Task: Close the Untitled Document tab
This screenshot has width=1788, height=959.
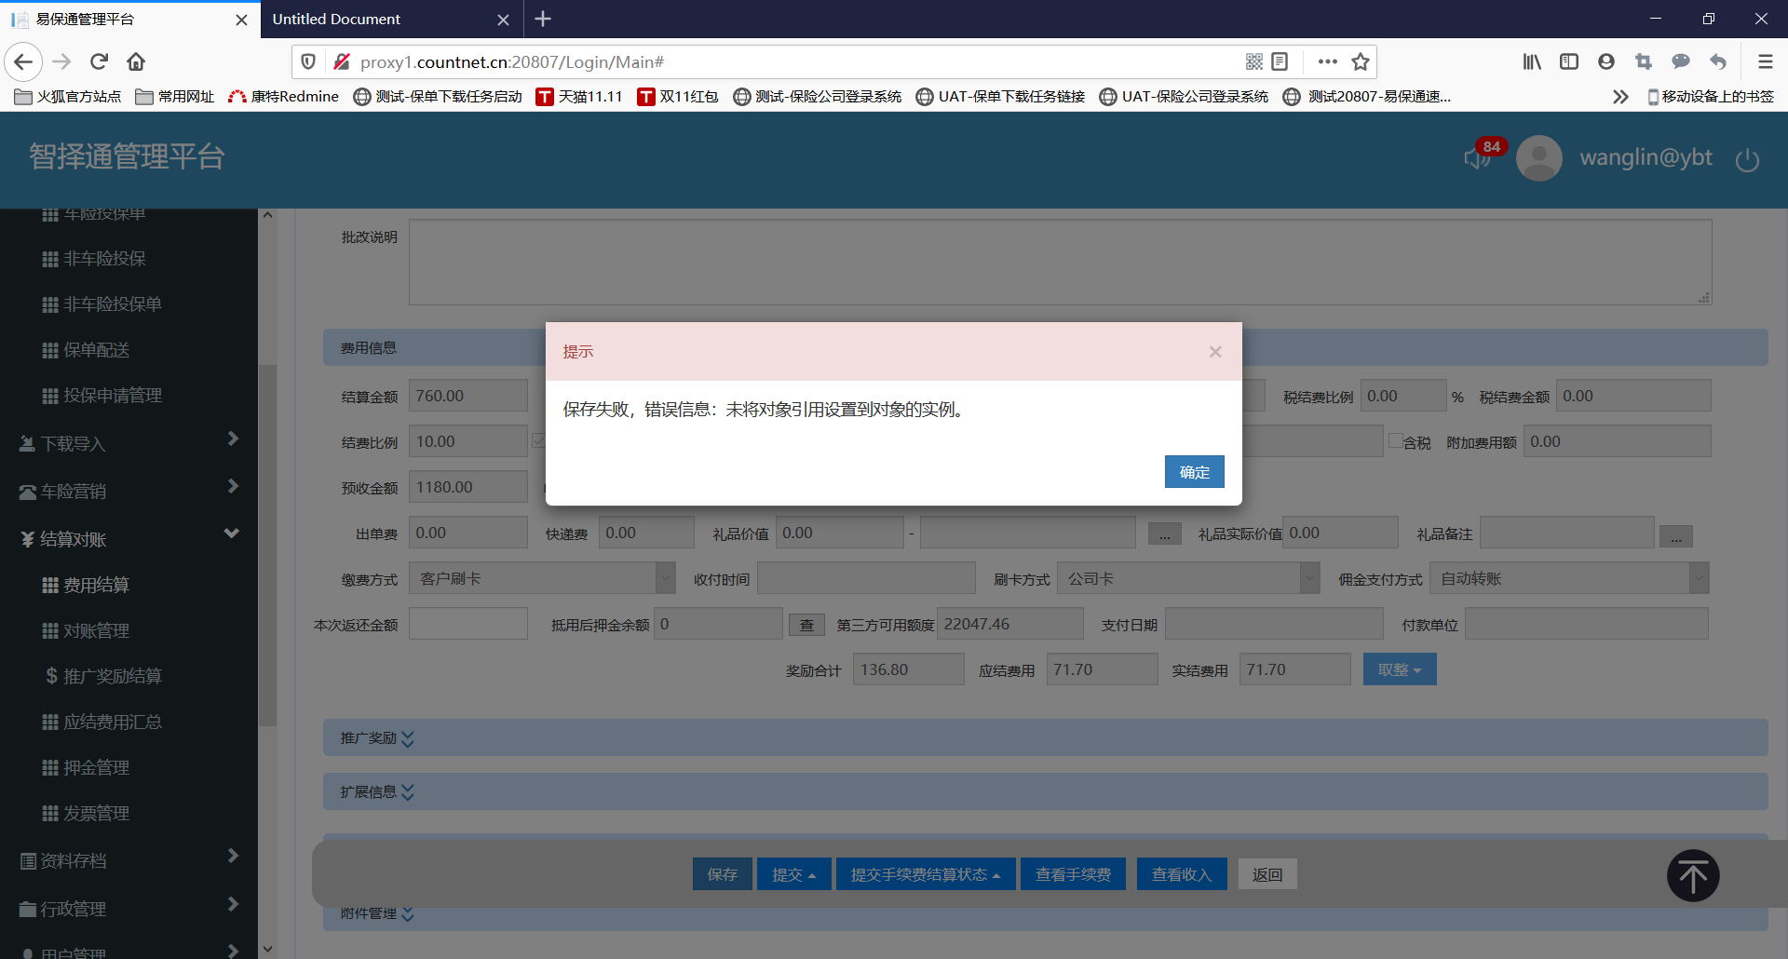Action: coord(503,20)
